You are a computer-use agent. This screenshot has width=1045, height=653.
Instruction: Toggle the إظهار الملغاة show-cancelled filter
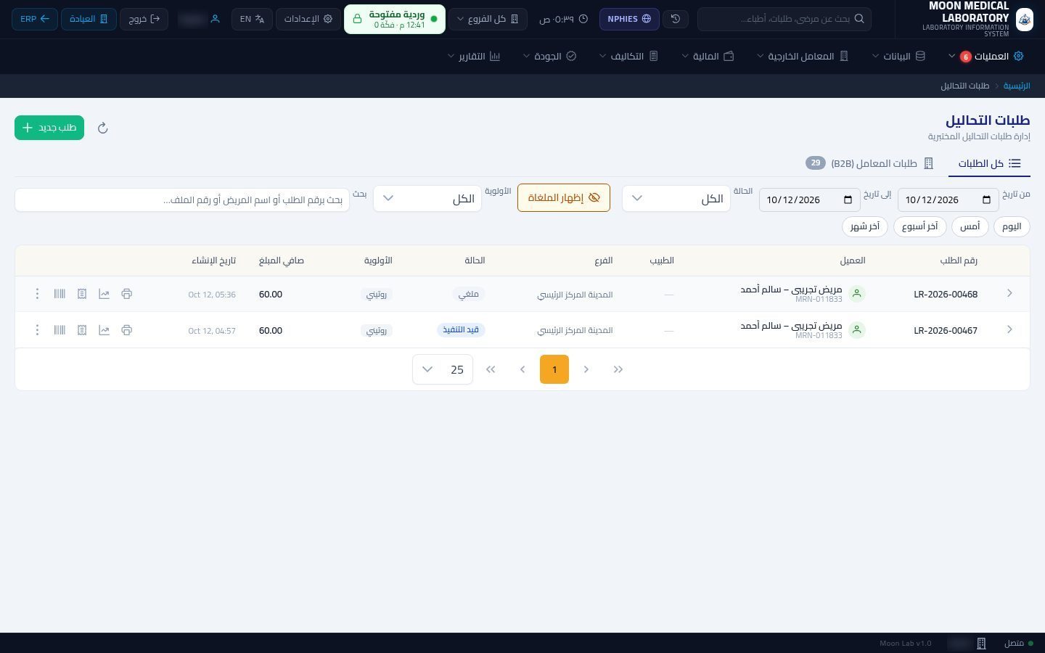(564, 197)
